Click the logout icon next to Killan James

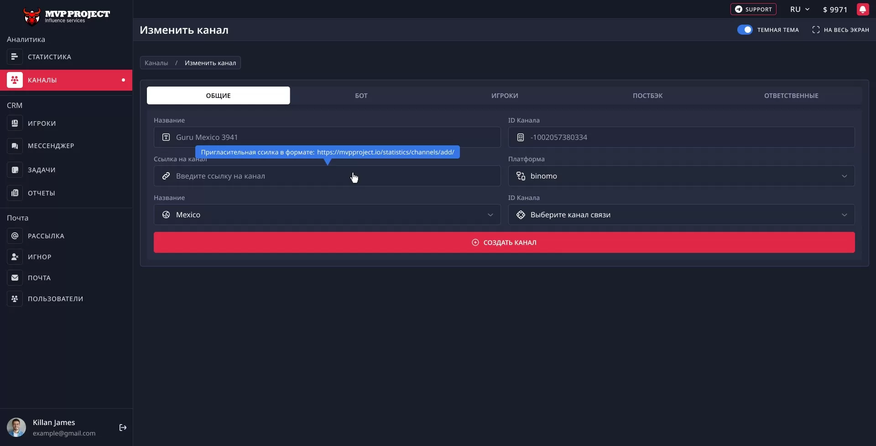point(122,427)
